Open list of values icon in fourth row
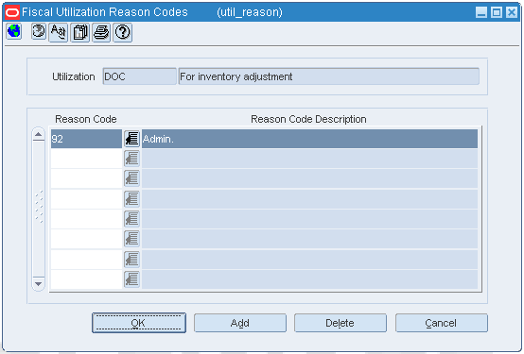Screen dimensions: 524x354 click(x=131, y=199)
